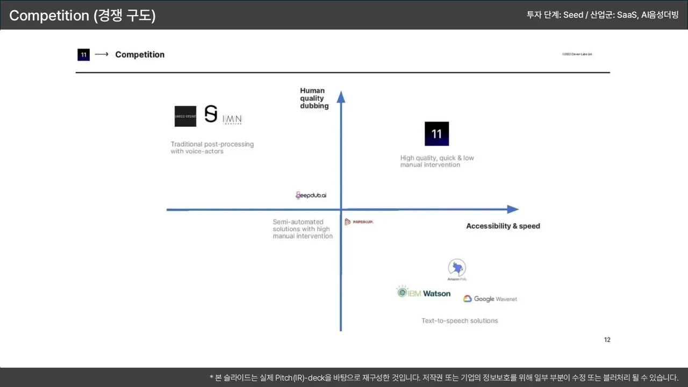Screen dimensions: 688x387
Task: Click the Traditional post-processing with voice-actors text
Action: pyautogui.click(x=212, y=148)
